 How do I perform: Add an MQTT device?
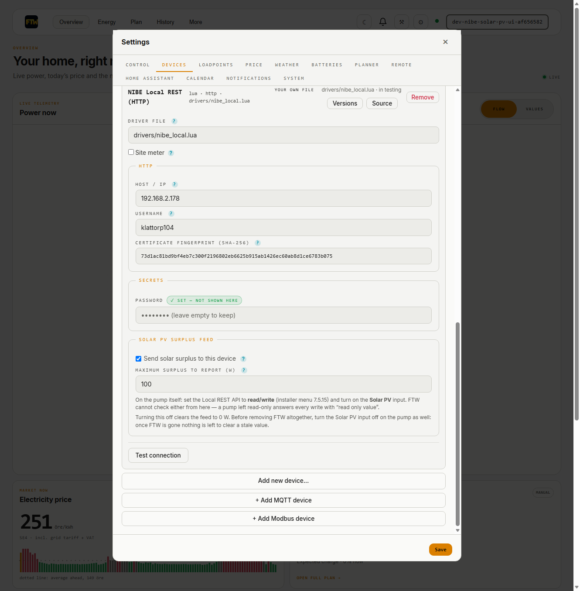(283, 500)
